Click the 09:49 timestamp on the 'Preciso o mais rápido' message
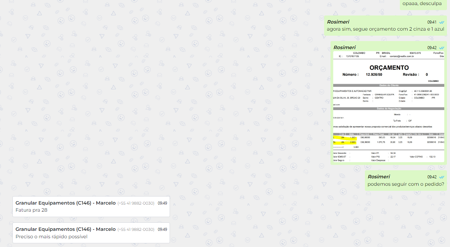The height and width of the screenshot is (247, 450). pyautogui.click(x=162, y=230)
